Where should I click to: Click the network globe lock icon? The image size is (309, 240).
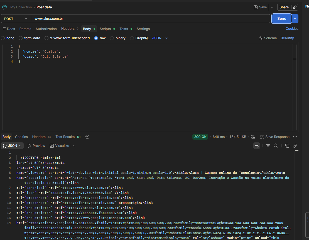[253, 137]
